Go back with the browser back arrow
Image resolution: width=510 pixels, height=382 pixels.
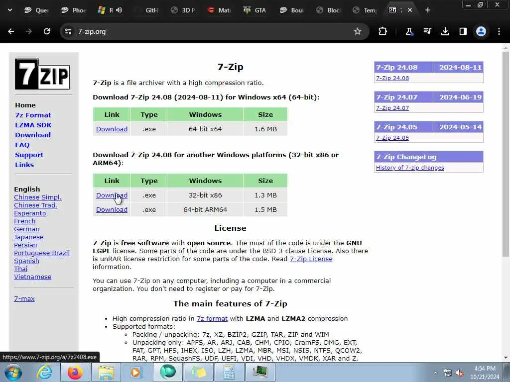pyautogui.click(x=11, y=31)
